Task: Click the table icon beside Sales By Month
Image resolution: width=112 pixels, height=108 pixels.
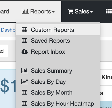Action: 24,92
